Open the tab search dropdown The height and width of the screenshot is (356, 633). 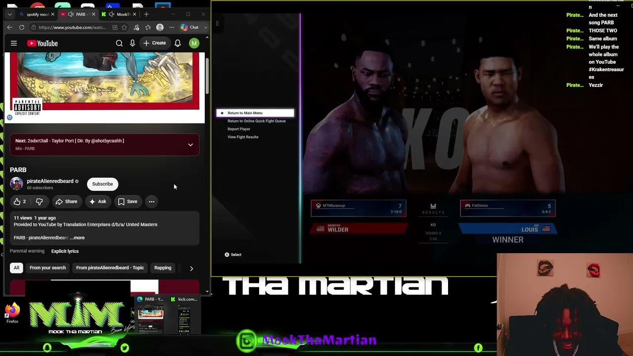pyautogui.click(x=9, y=14)
